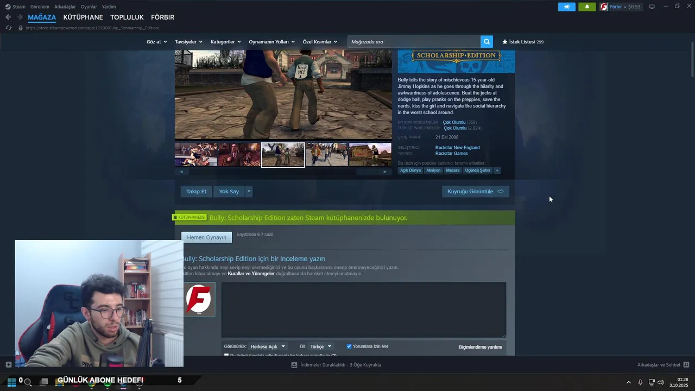Open Task View on the taskbar

click(x=44, y=382)
